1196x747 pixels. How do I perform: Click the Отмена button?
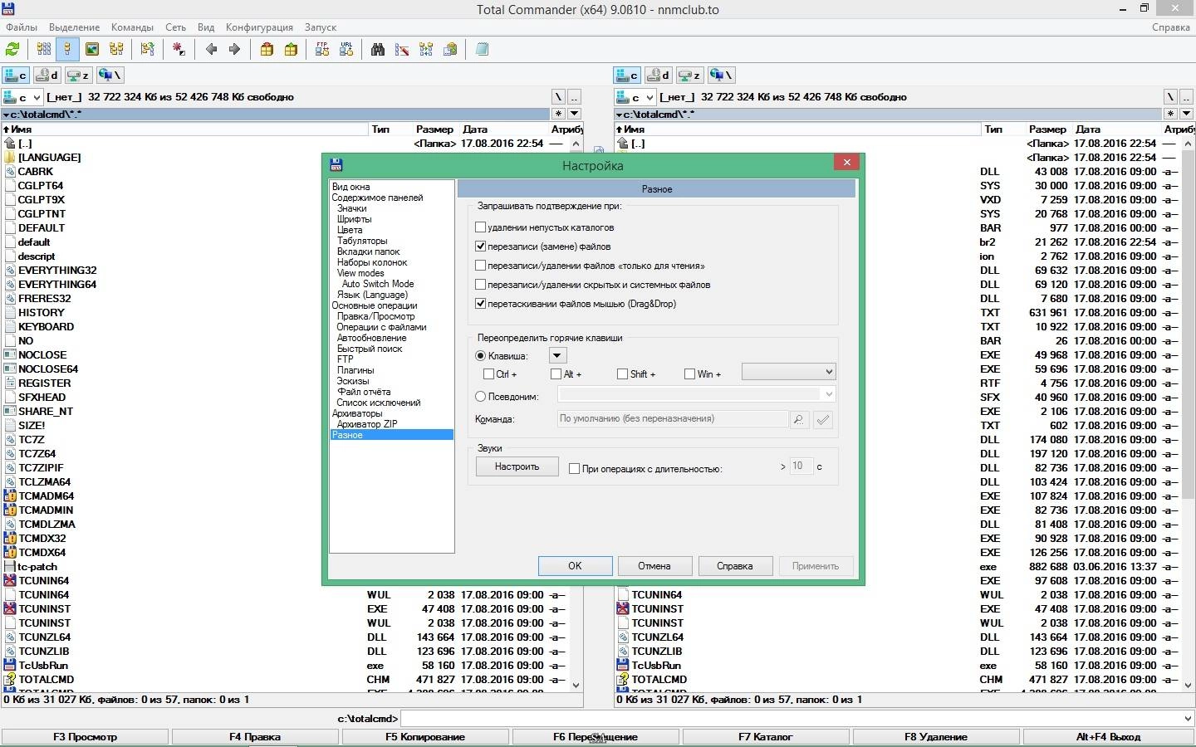654,566
